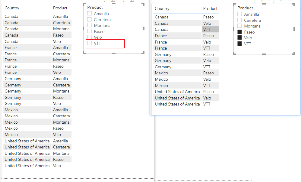The width and height of the screenshot is (301, 182).
Task: Check Montana in the left Product slicer
Action: pos(90,25)
